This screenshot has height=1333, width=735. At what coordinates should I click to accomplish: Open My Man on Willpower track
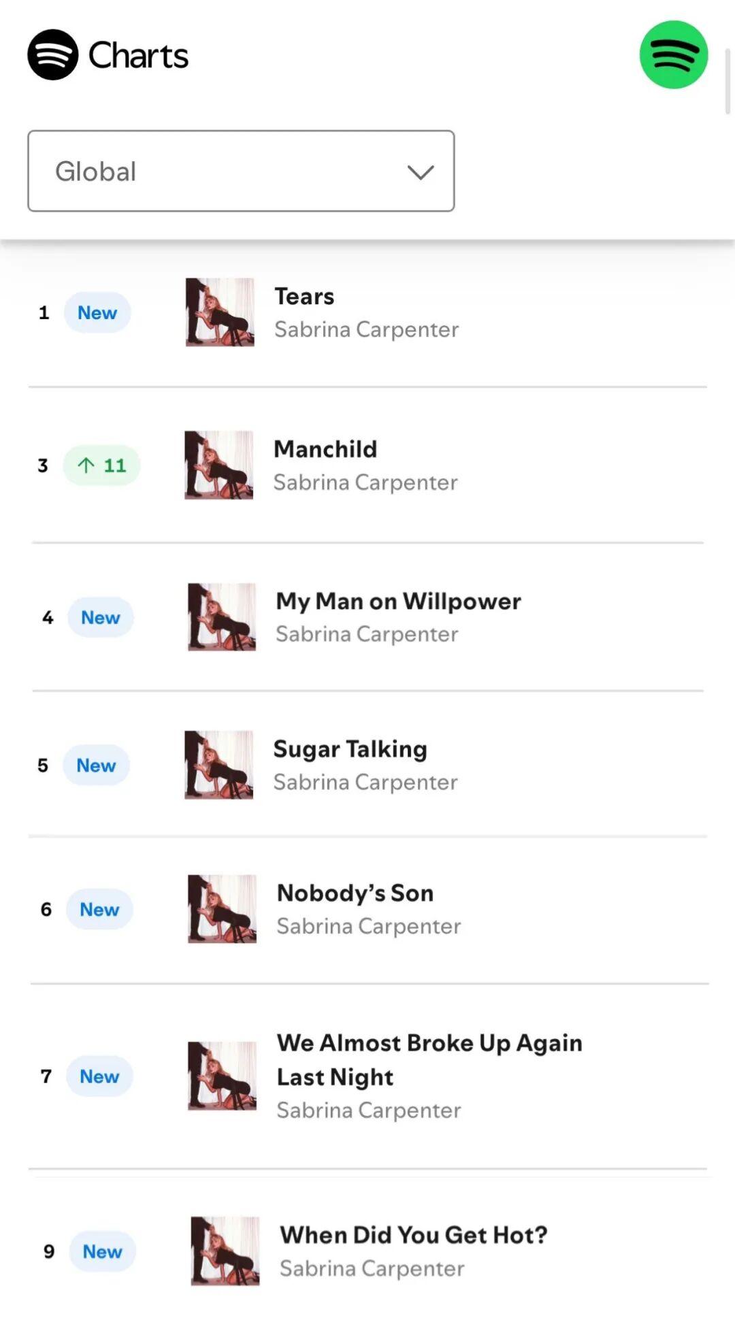(x=398, y=602)
